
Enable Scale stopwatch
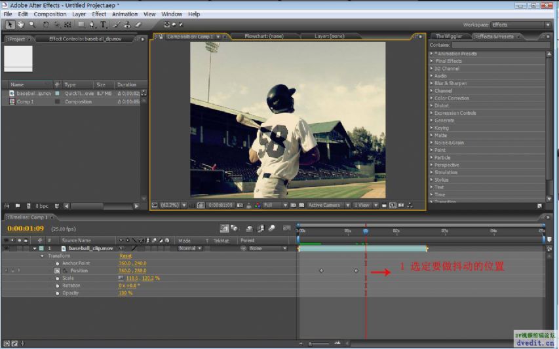[x=57, y=278]
